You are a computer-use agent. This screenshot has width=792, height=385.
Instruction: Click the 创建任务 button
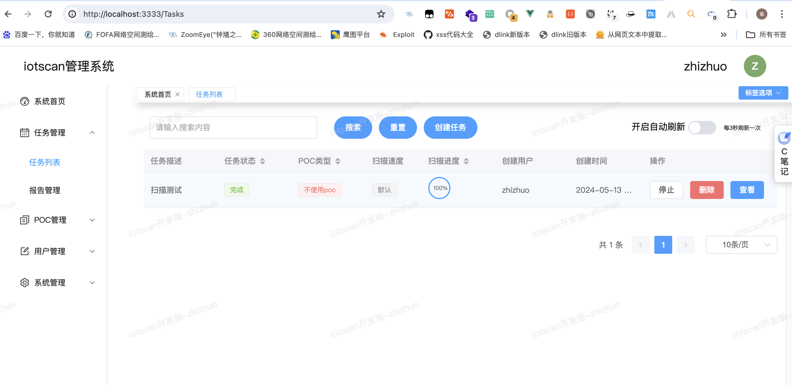pyautogui.click(x=450, y=128)
